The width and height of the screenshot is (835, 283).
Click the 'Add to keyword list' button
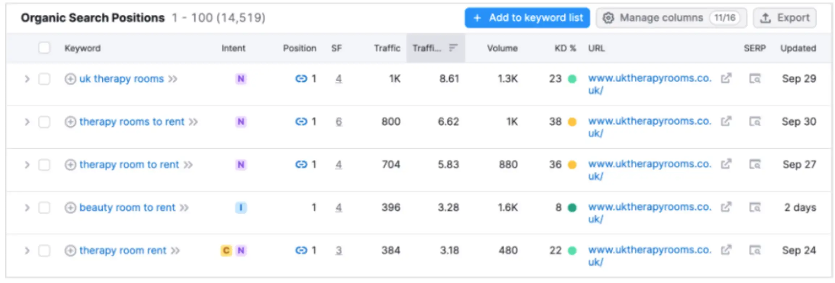(x=527, y=18)
